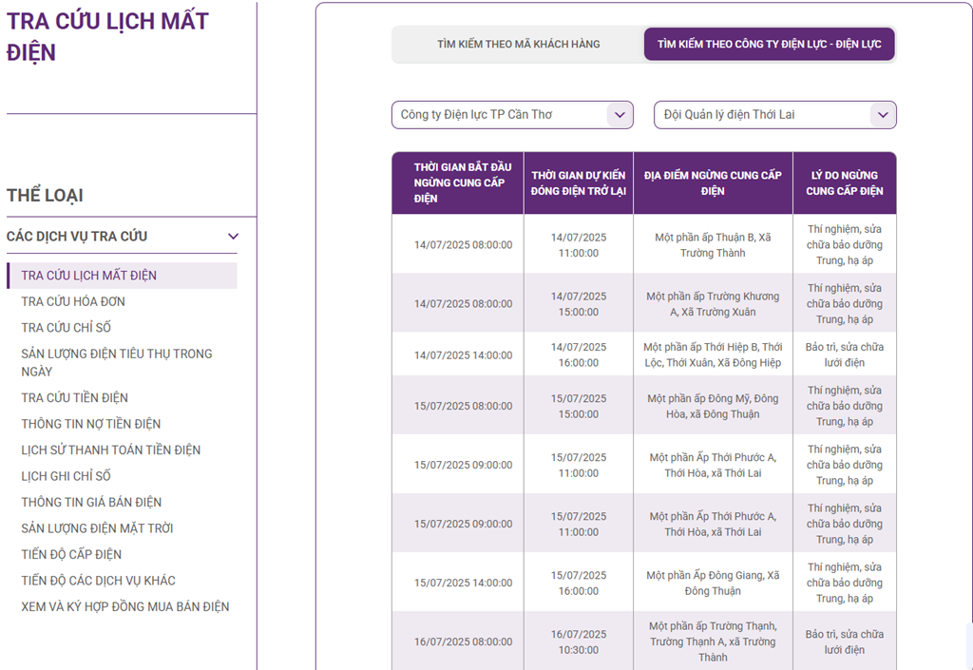Open Tiến độ các dịch vụ khác

98,580
